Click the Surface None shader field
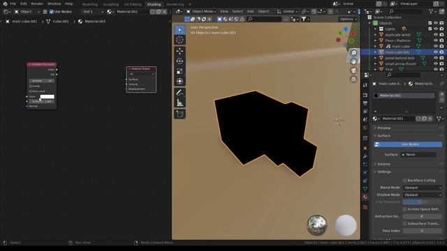 point(418,155)
